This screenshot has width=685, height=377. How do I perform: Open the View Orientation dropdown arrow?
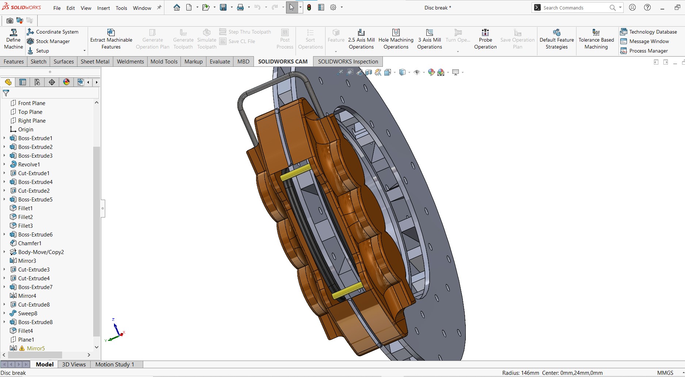point(395,72)
